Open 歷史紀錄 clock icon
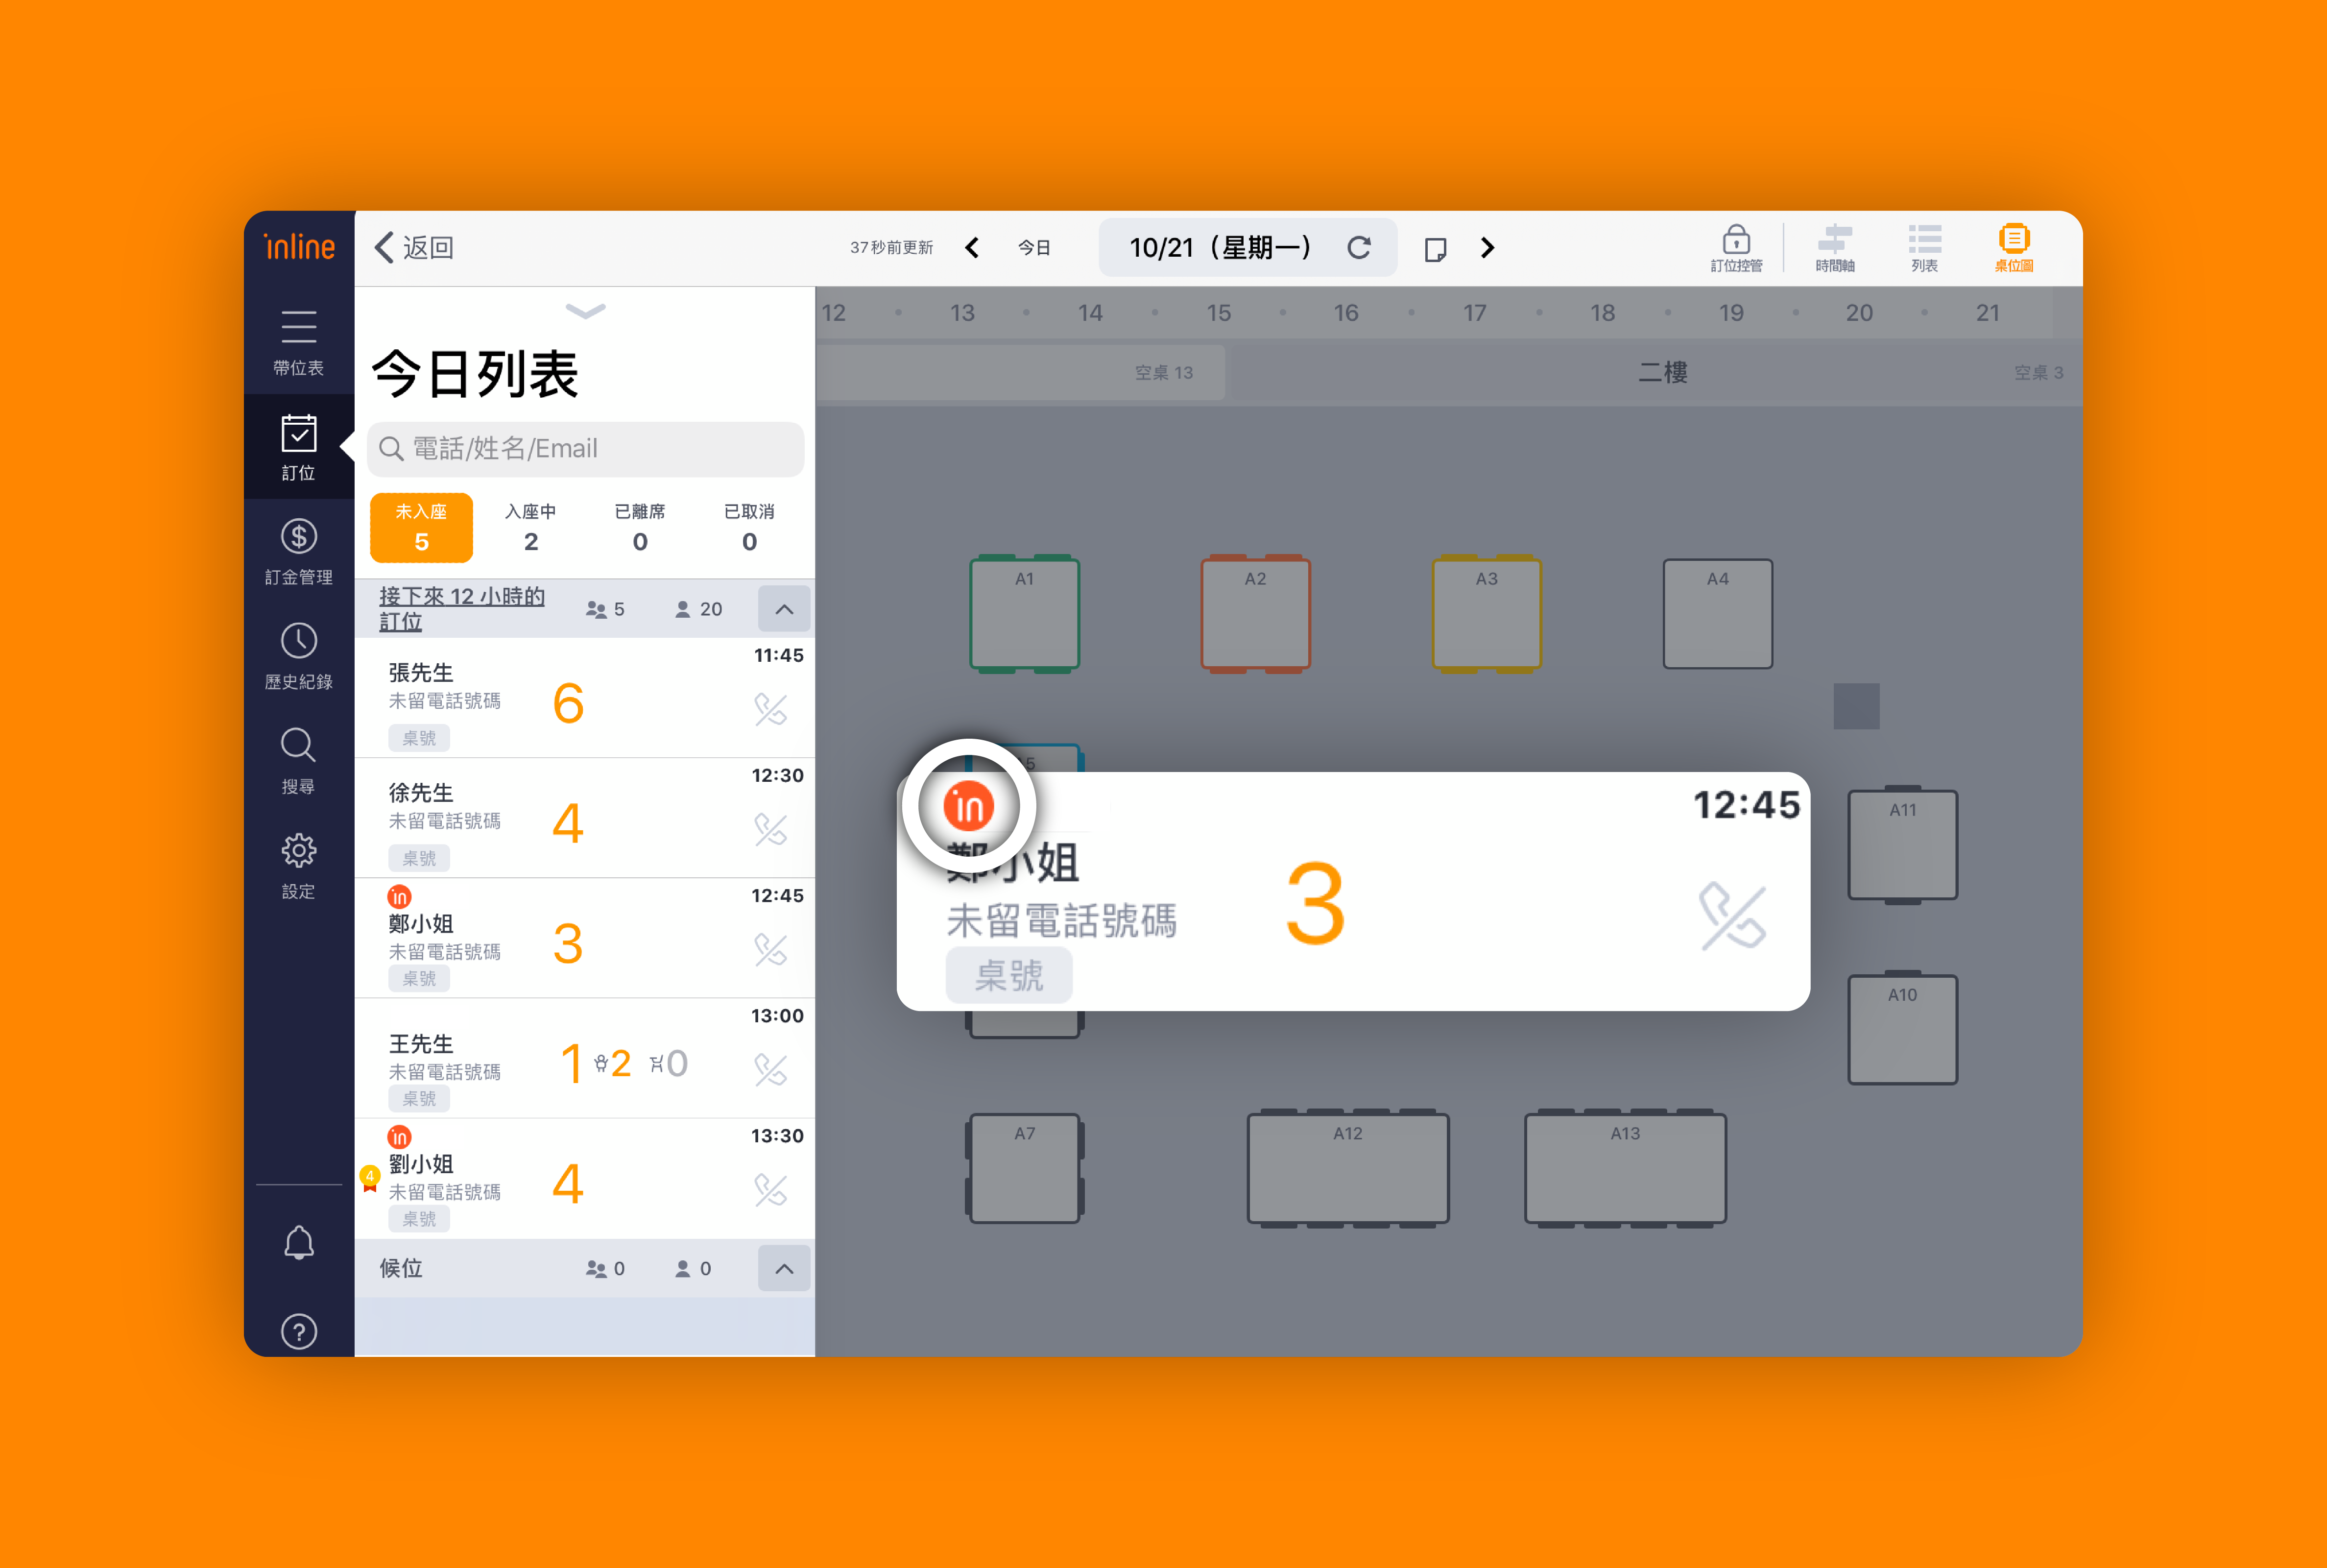 pyautogui.click(x=298, y=641)
